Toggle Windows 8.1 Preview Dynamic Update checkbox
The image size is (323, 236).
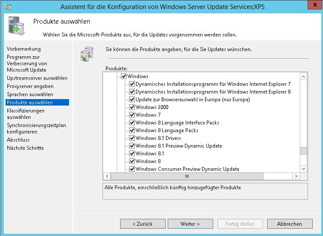pyautogui.click(x=132, y=146)
